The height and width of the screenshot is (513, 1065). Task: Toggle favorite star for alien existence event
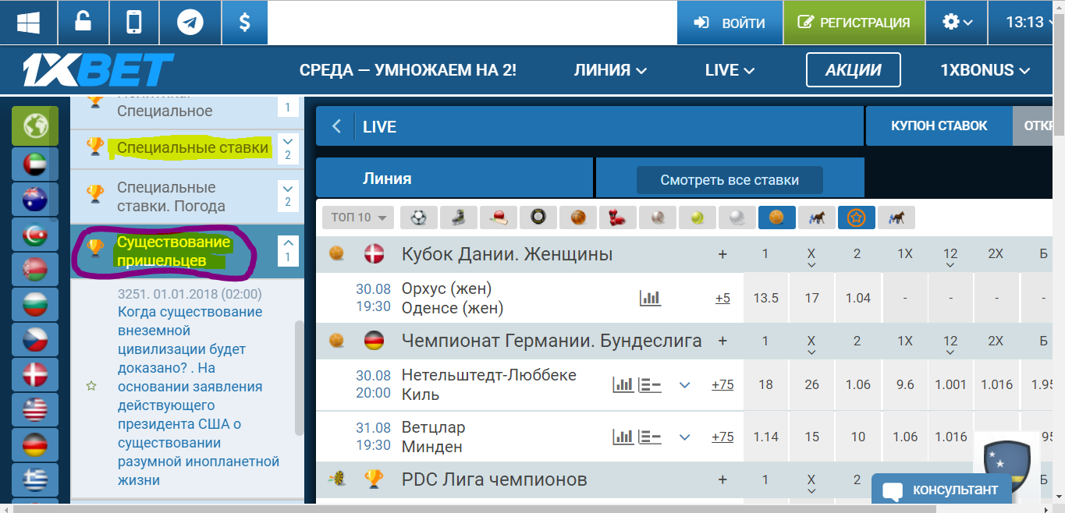click(x=91, y=386)
